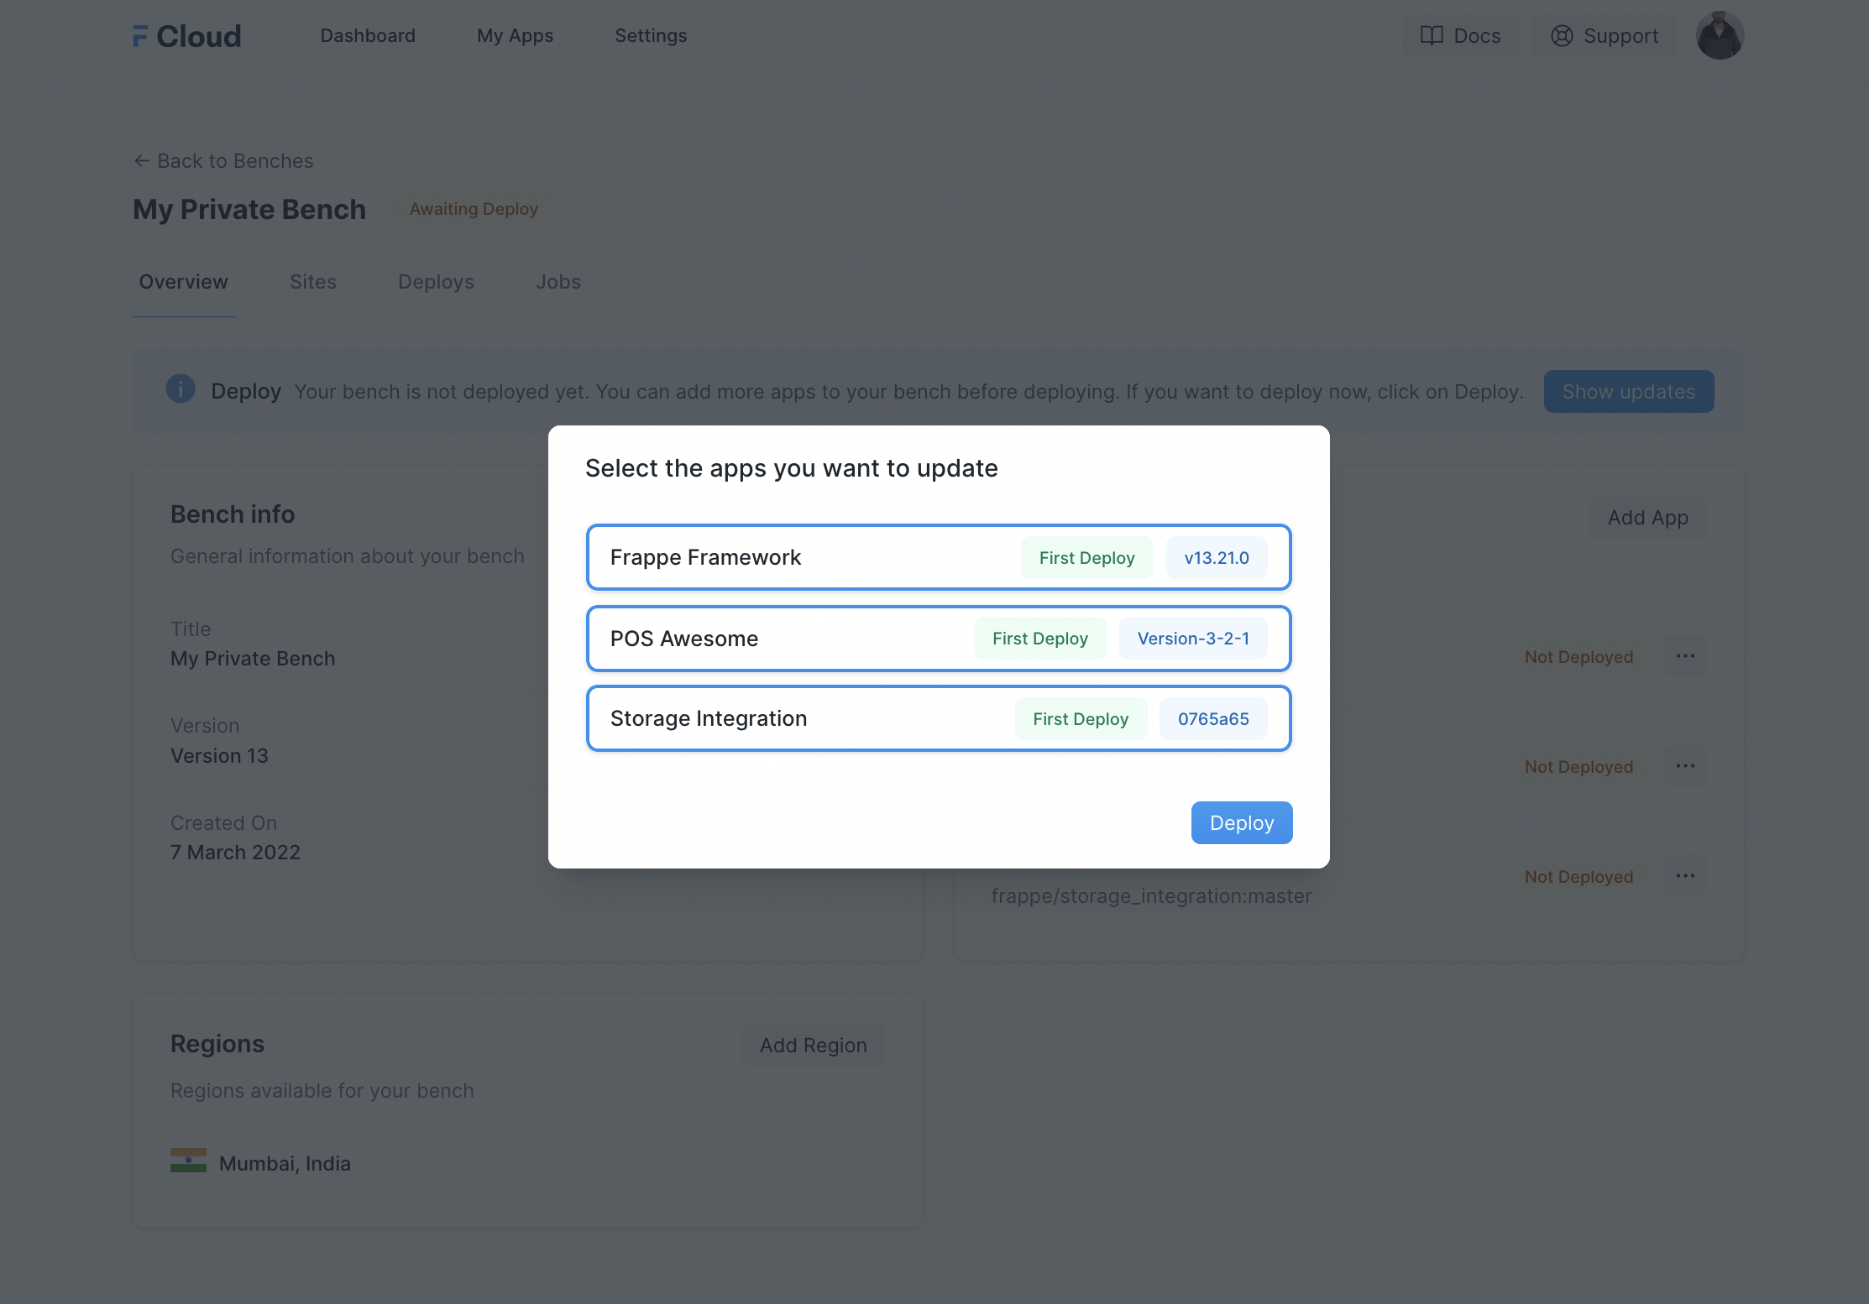Image resolution: width=1869 pixels, height=1304 pixels.
Task: Click the 0765a65 commit badge
Action: pyautogui.click(x=1213, y=719)
